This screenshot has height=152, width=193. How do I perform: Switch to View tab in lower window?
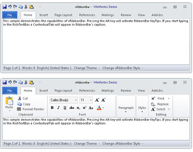[x=141, y=90]
